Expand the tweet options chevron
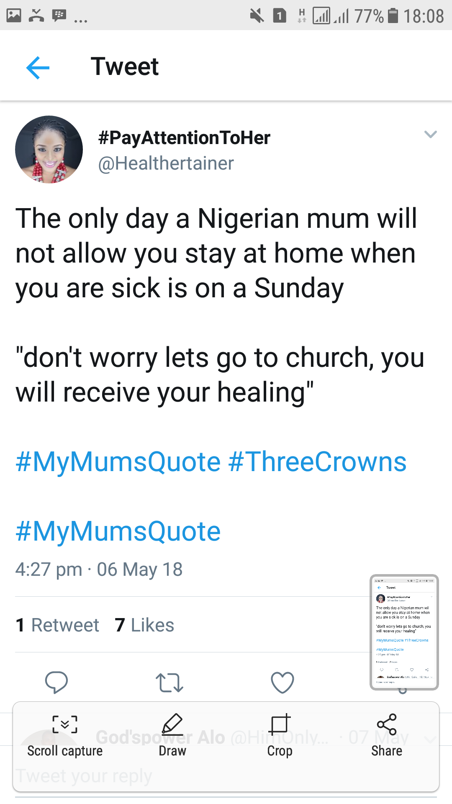 pyautogui.click(x=430, y=134)
